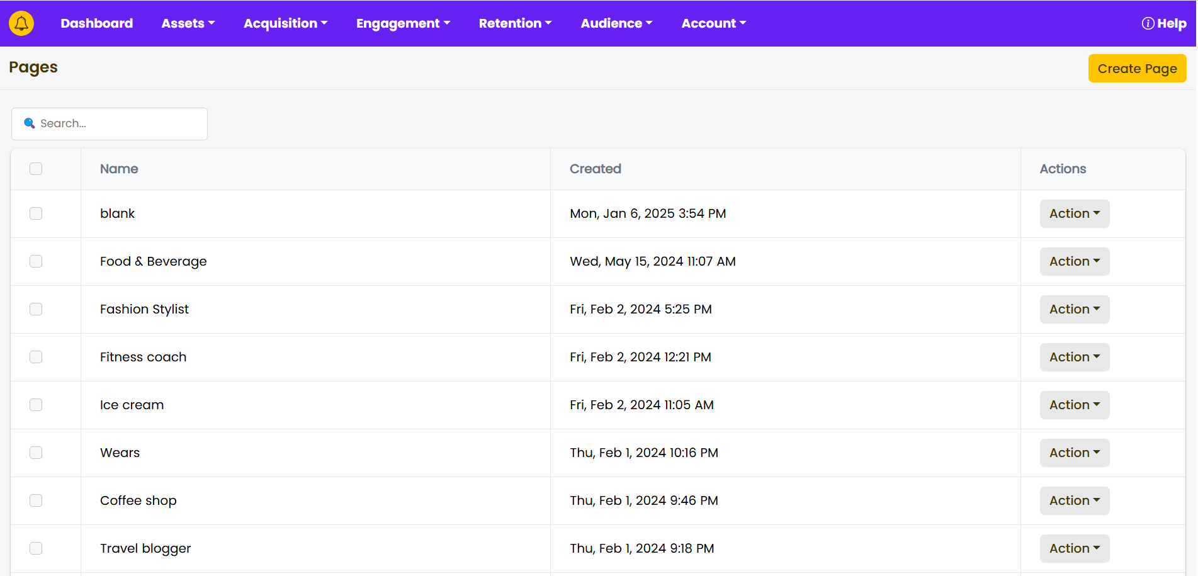Viewport: 1198px width, 576px height.
Task: Open the Account menu
Action: point(713,23)
